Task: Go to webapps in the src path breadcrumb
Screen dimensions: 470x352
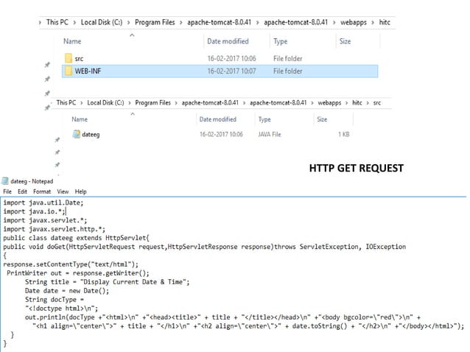Action: pyautogui.click(x=329, y=103)
